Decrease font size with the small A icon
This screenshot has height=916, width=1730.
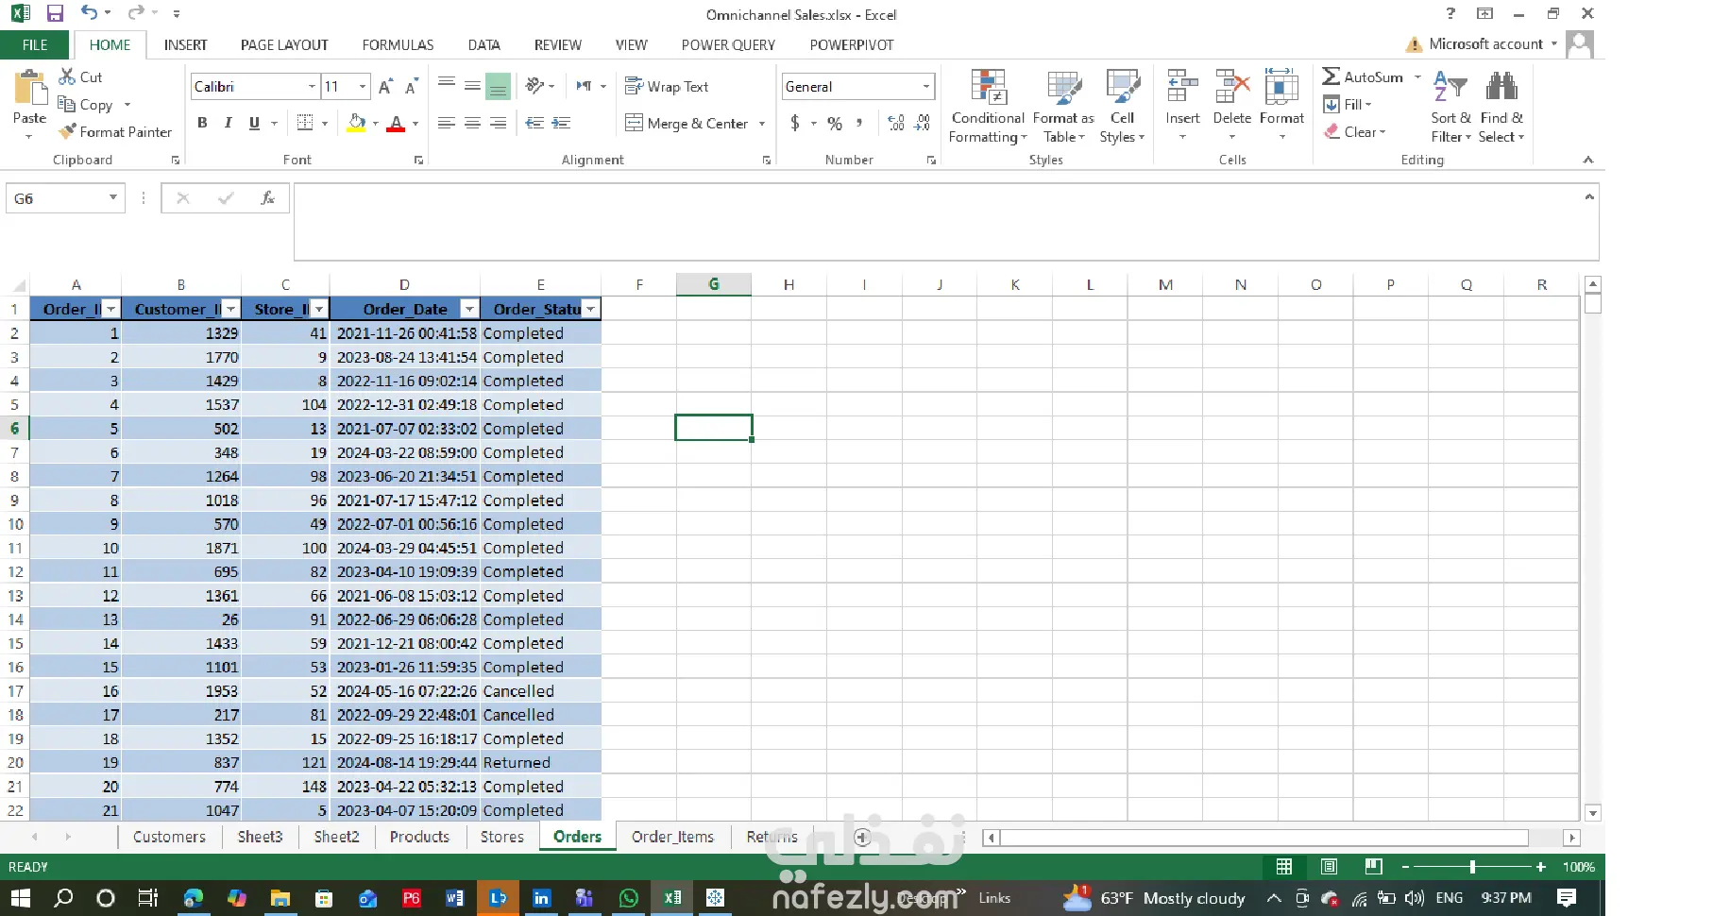click(412, 87)
